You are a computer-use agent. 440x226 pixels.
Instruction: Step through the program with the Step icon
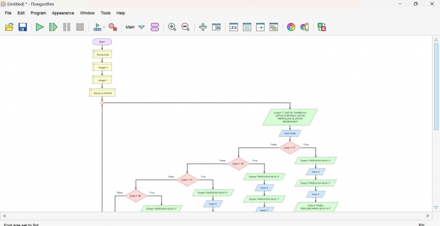(53, 27)
